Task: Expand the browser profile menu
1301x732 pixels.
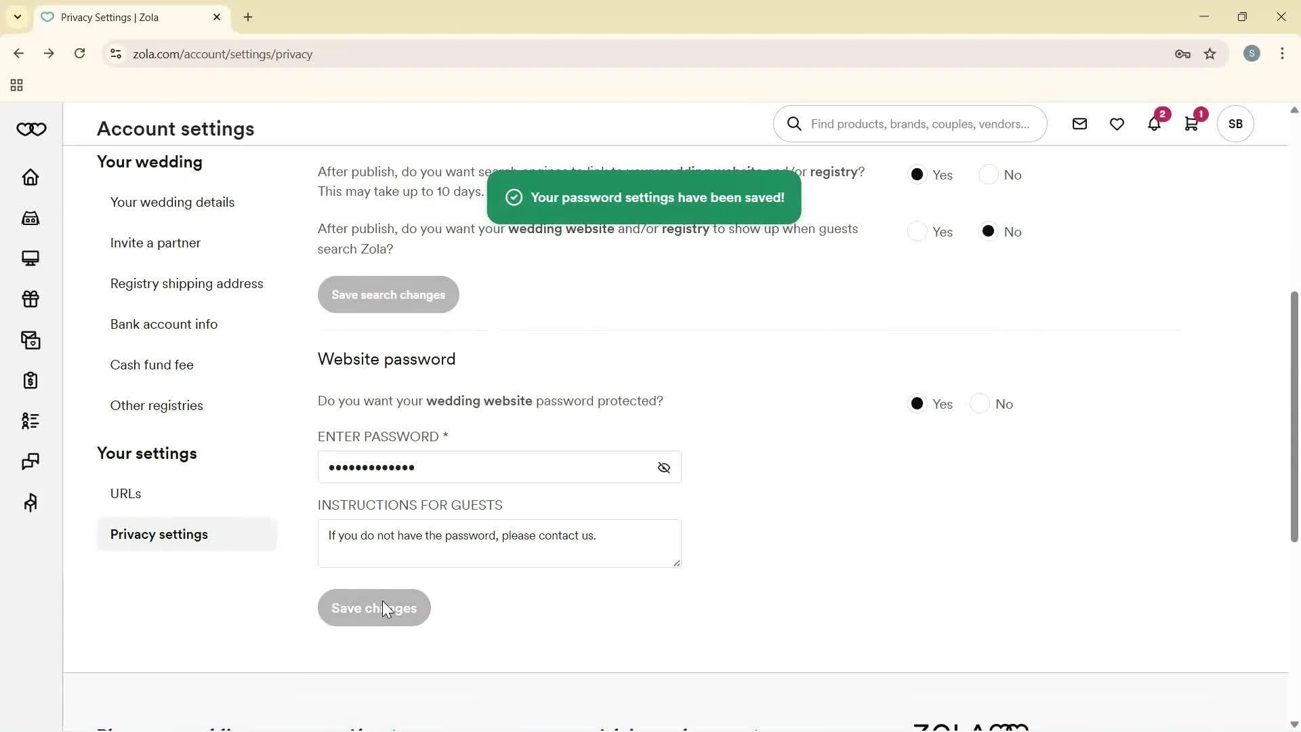Action: [1252, 54]
